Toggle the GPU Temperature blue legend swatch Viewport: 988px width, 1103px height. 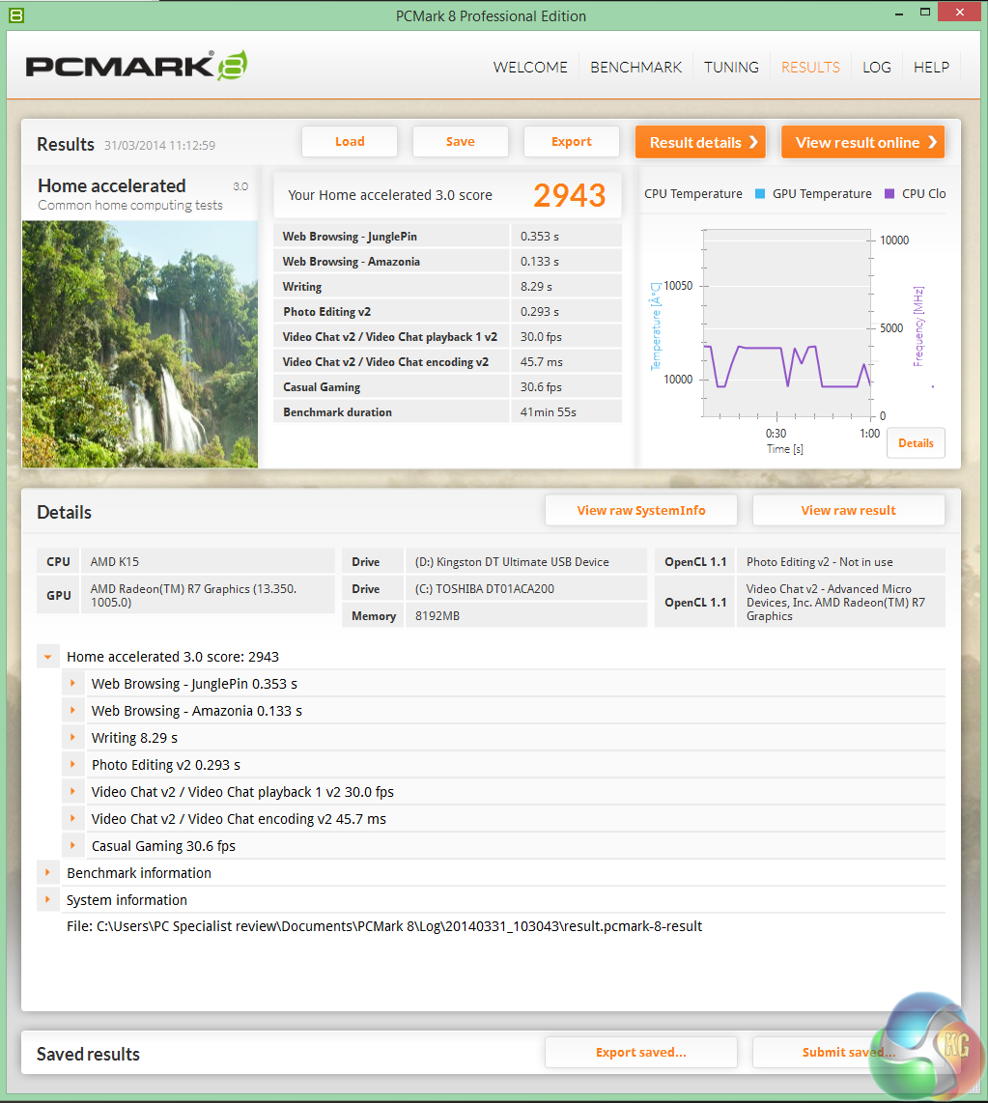coord(759,193)
